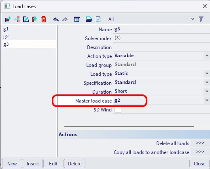Click the Description input field
This screenshot has width=210, height=169.
pos(161,47)
